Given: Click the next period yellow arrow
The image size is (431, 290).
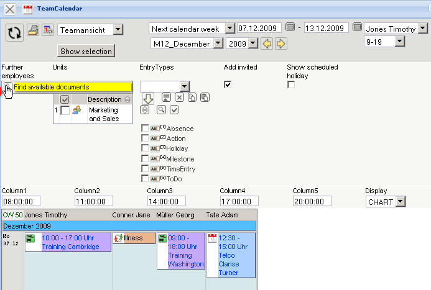Looking at the screenshot, I should 281,43.
